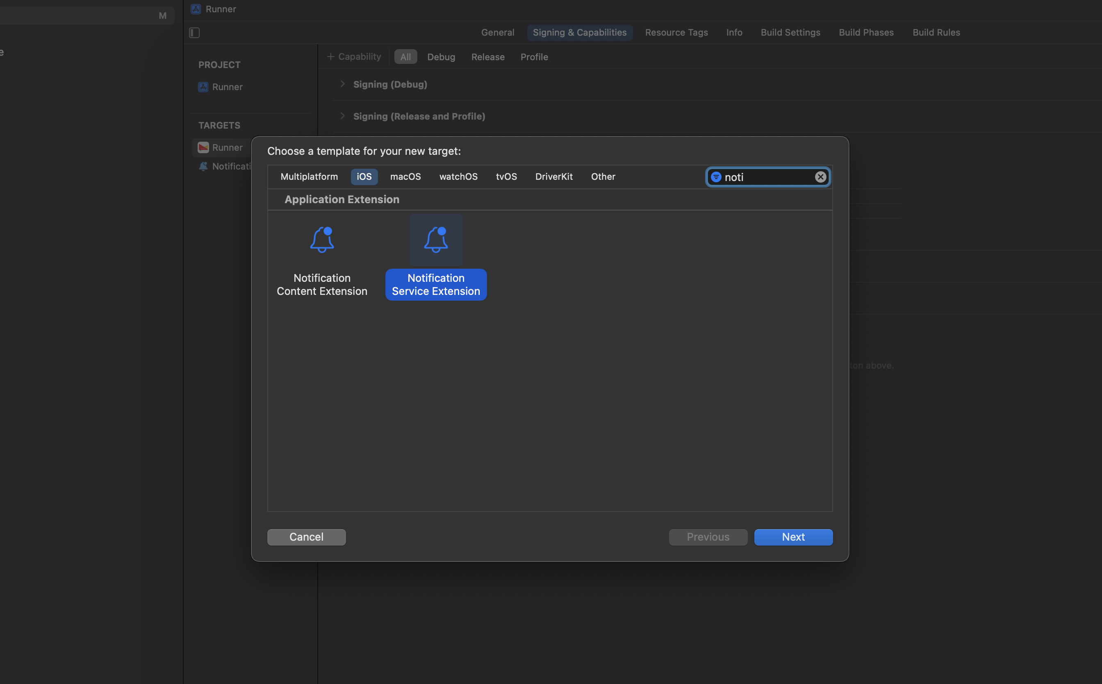The image size is (1102, 684).
Task: Select the All configurations filter
Action: coord(406,57)
